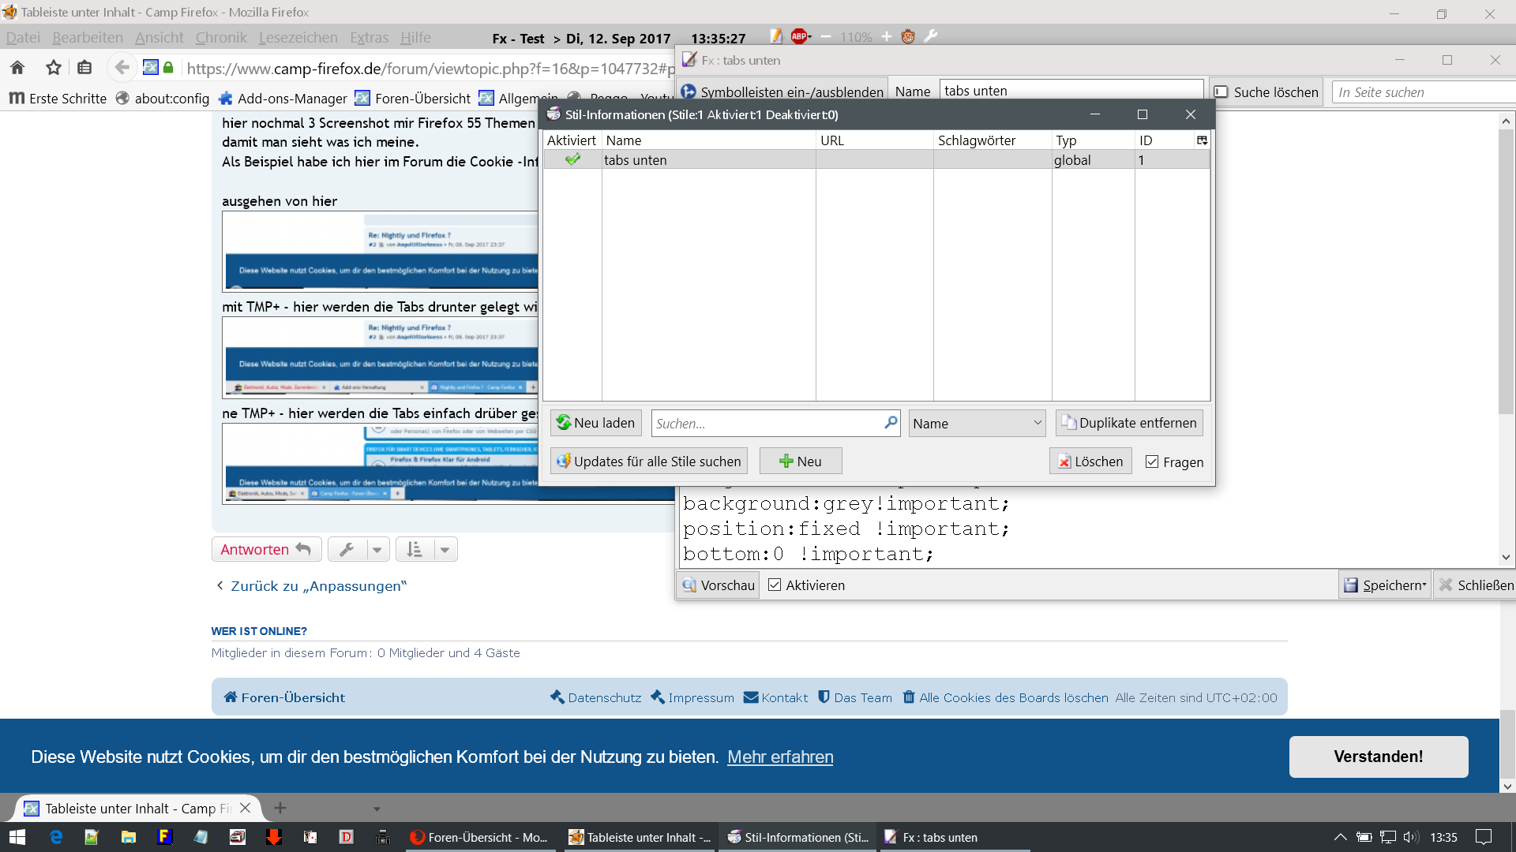
Task: Click the wrench icon in menu bar
Action: click(930, 36)
